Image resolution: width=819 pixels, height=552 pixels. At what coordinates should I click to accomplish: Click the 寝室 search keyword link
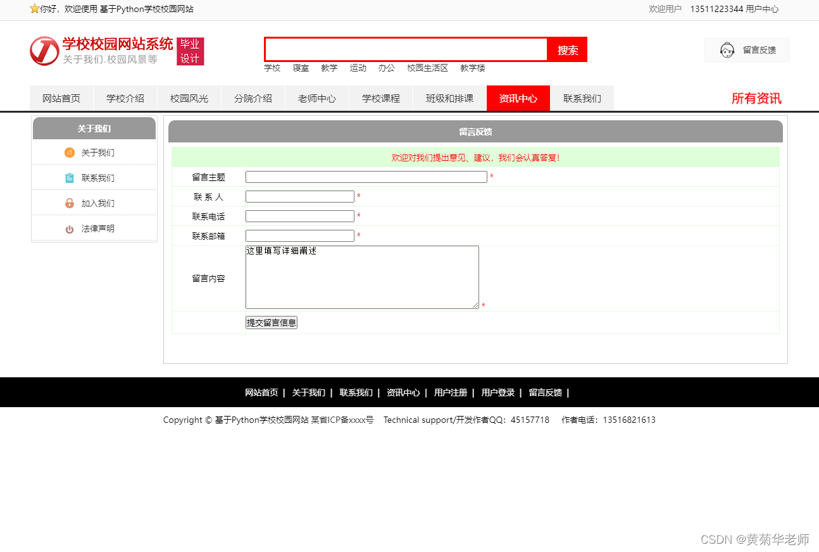[x=301, y=68]
